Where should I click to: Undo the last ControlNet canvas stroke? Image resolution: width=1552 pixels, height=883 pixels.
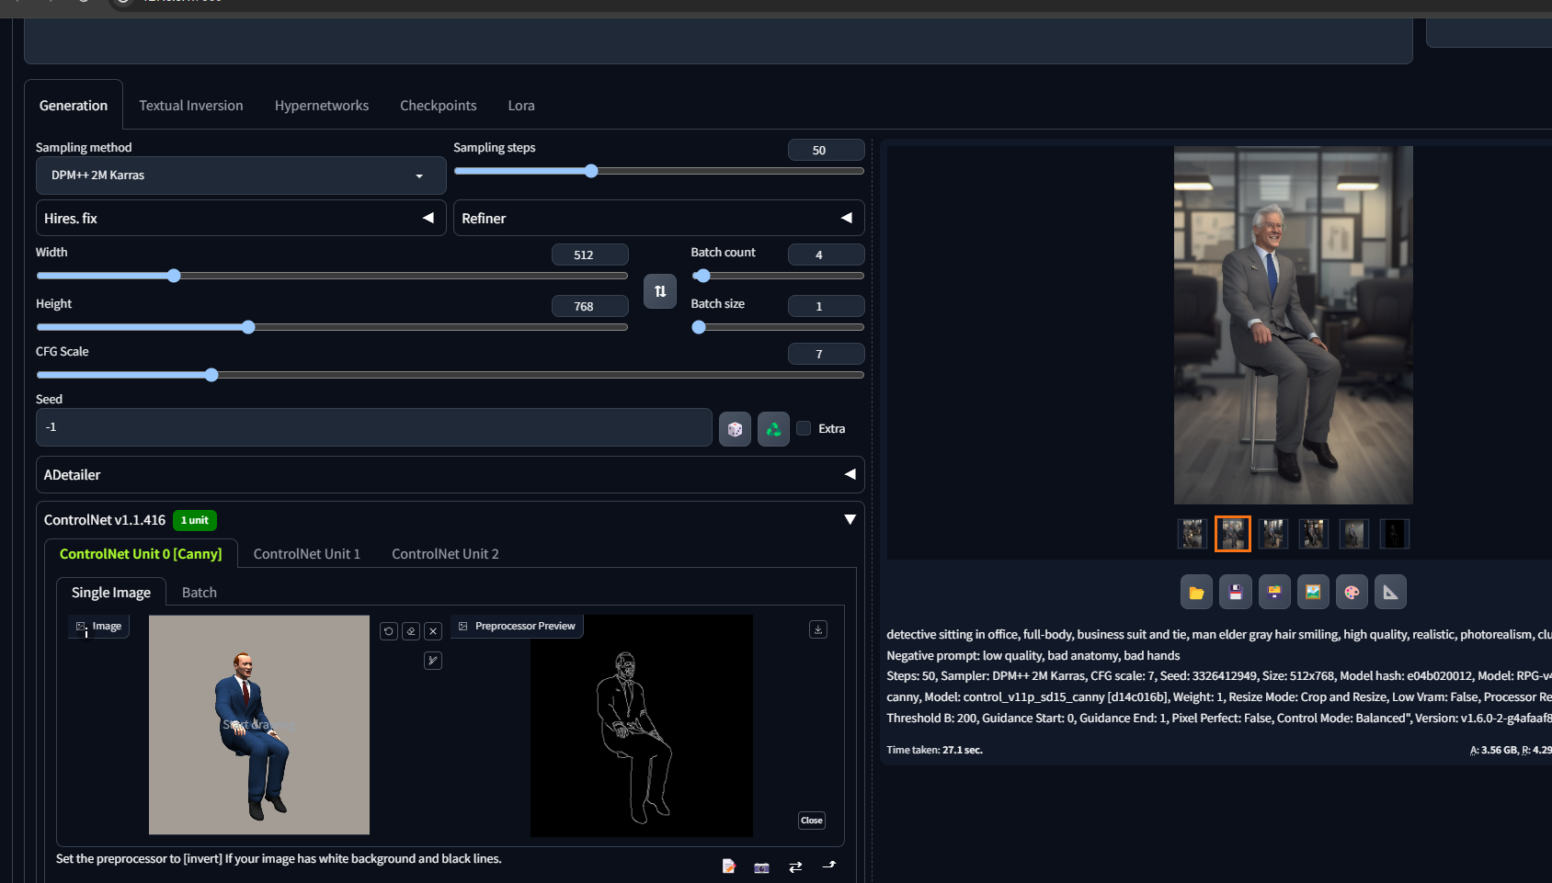(389, 631)
